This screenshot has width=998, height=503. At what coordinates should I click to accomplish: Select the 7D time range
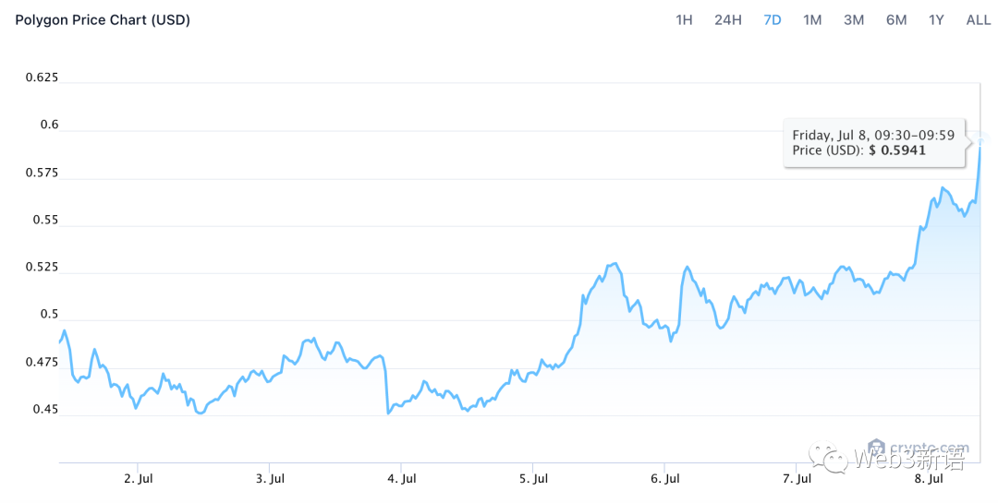coord(772,19)
